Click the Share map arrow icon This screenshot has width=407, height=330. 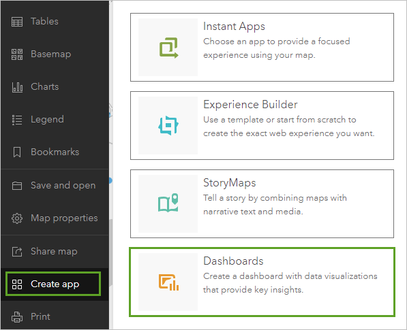tap(17, 252)
